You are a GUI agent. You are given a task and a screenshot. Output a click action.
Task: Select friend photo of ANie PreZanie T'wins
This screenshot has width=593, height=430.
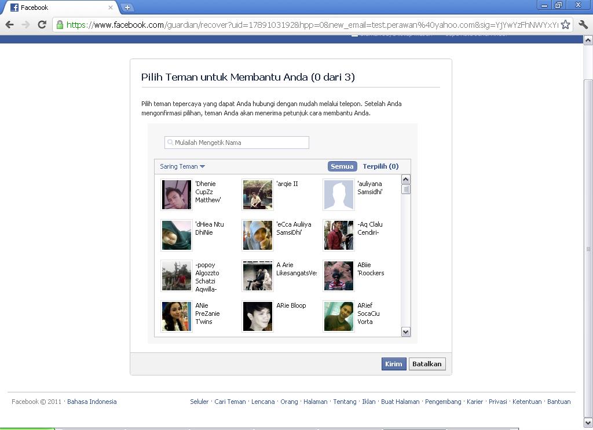(x=177, y=316)
